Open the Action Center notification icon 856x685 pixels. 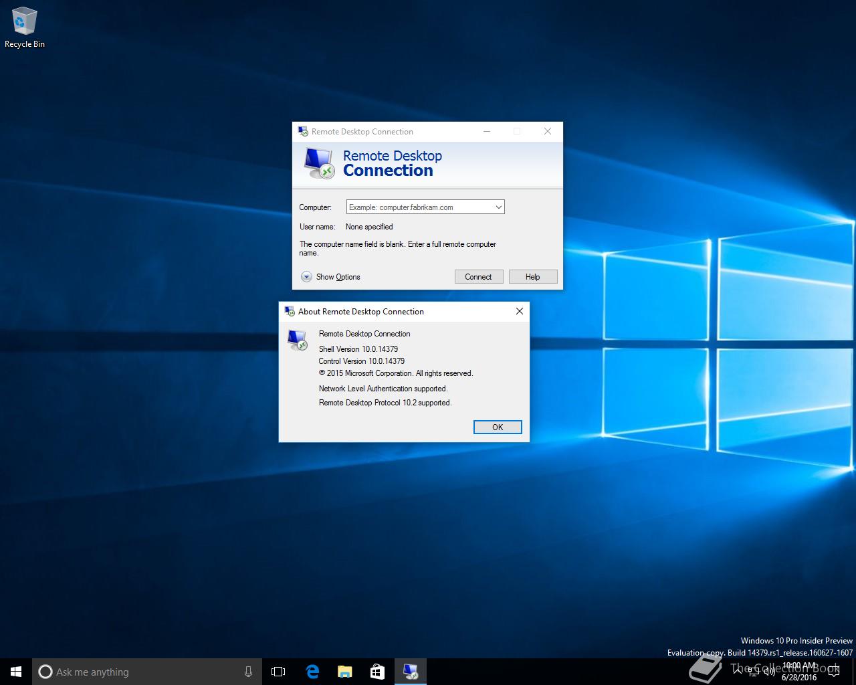coord(833,672)
